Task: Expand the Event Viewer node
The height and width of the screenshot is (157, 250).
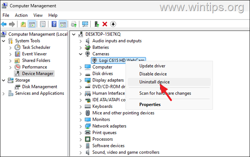Action: tap(11, 54)
